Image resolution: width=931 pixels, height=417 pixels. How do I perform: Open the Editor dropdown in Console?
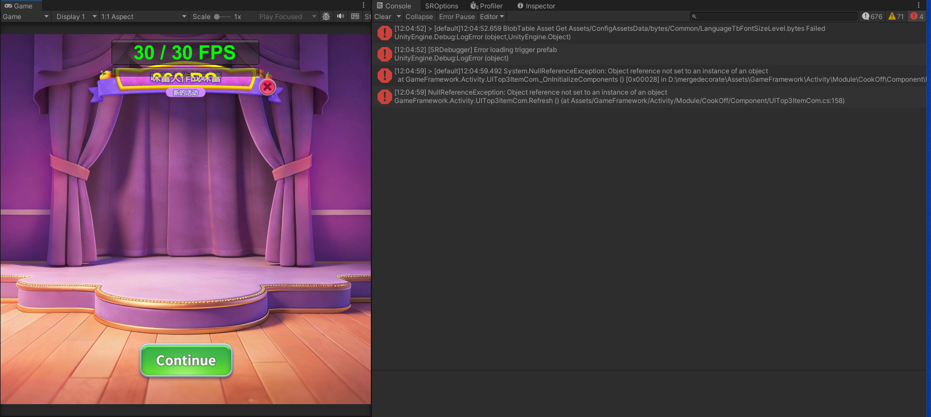[492, 17]
